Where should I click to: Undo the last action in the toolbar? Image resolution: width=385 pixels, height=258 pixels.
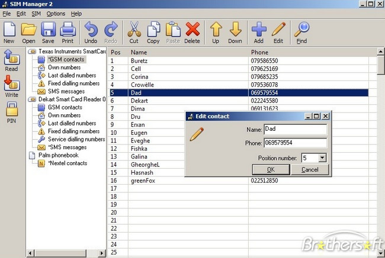coord(91,32)
